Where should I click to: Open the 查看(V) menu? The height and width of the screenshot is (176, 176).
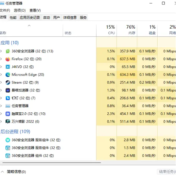35,11
